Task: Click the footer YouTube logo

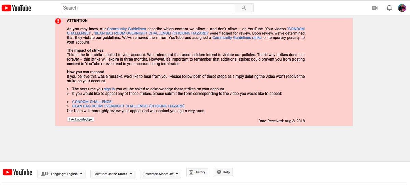Action: 18,172
